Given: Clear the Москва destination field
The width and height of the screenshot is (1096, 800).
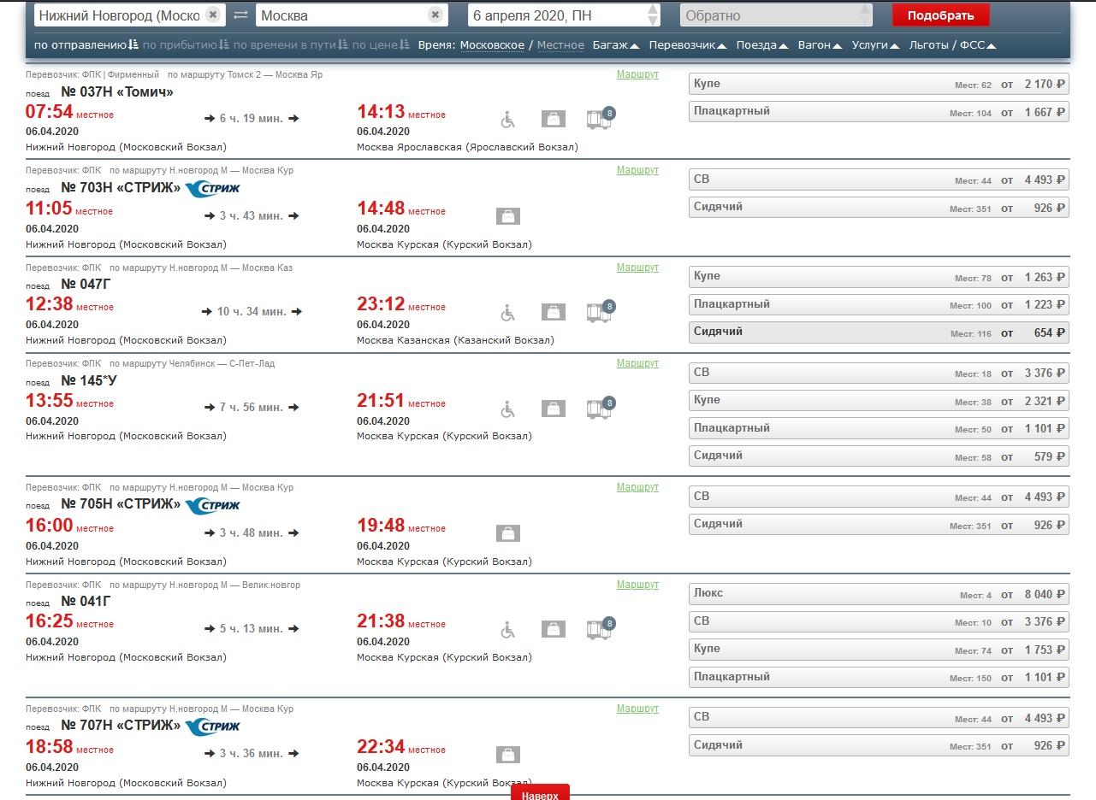Looking at the screenshot, I should coord(435,15).
